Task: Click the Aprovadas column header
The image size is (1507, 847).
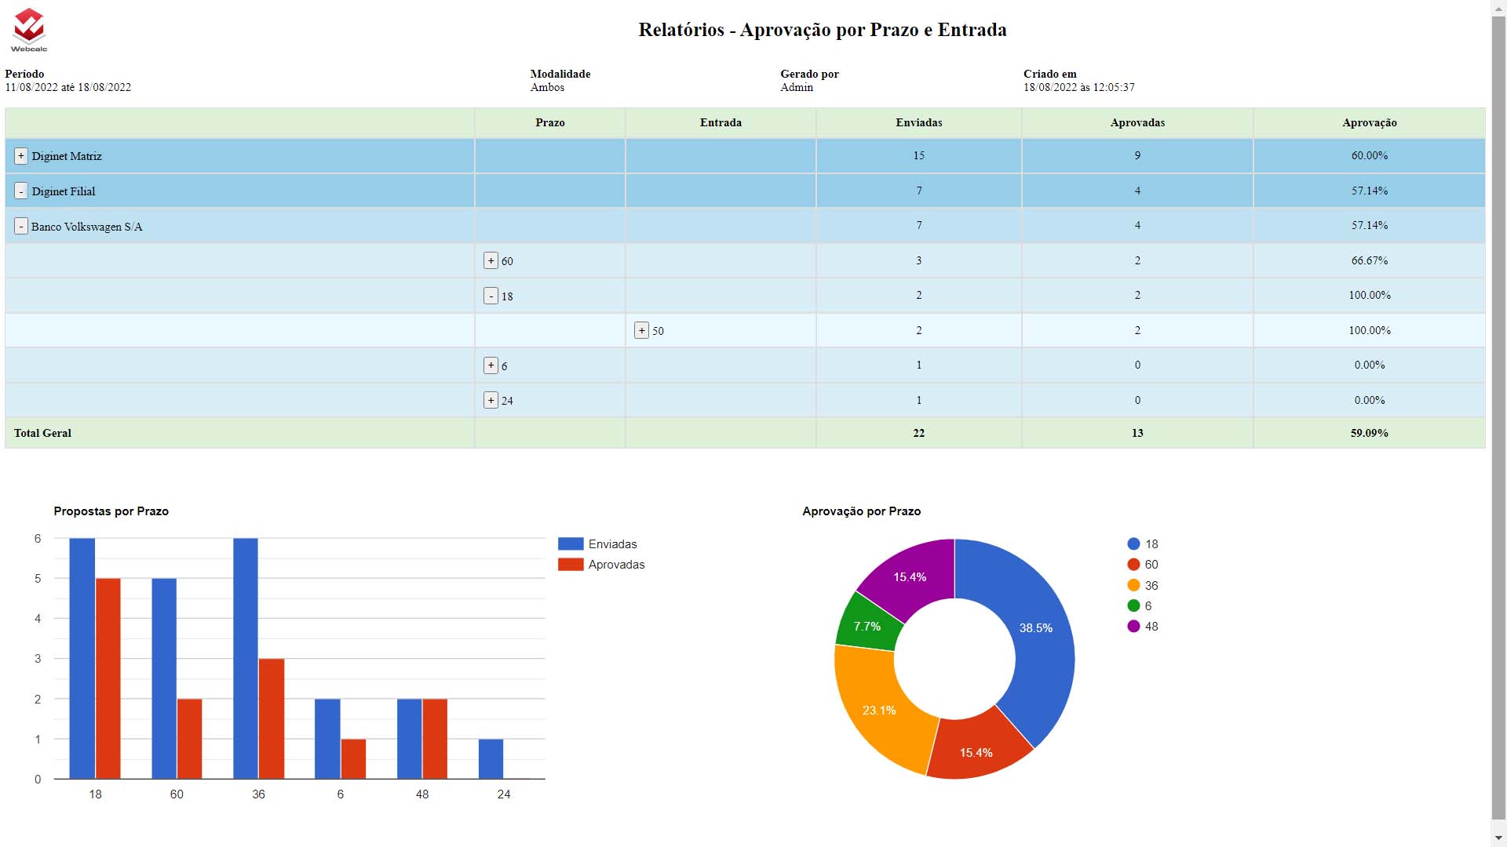Action: pyautogui.click(x=1137, y=122)
